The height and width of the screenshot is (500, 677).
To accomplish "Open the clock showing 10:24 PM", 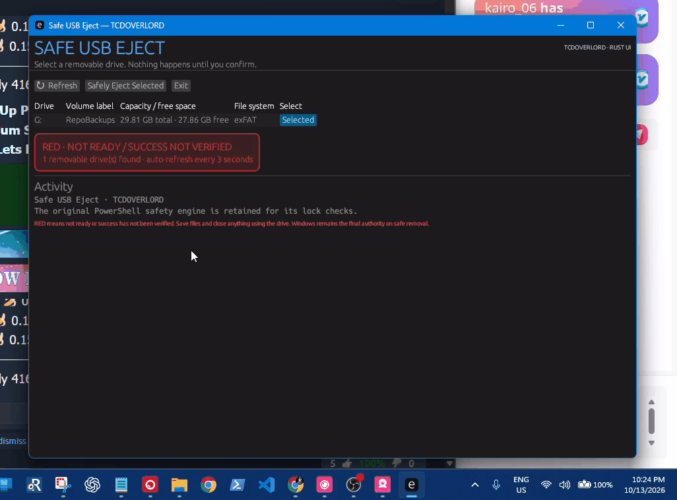I will pos(645,485).
